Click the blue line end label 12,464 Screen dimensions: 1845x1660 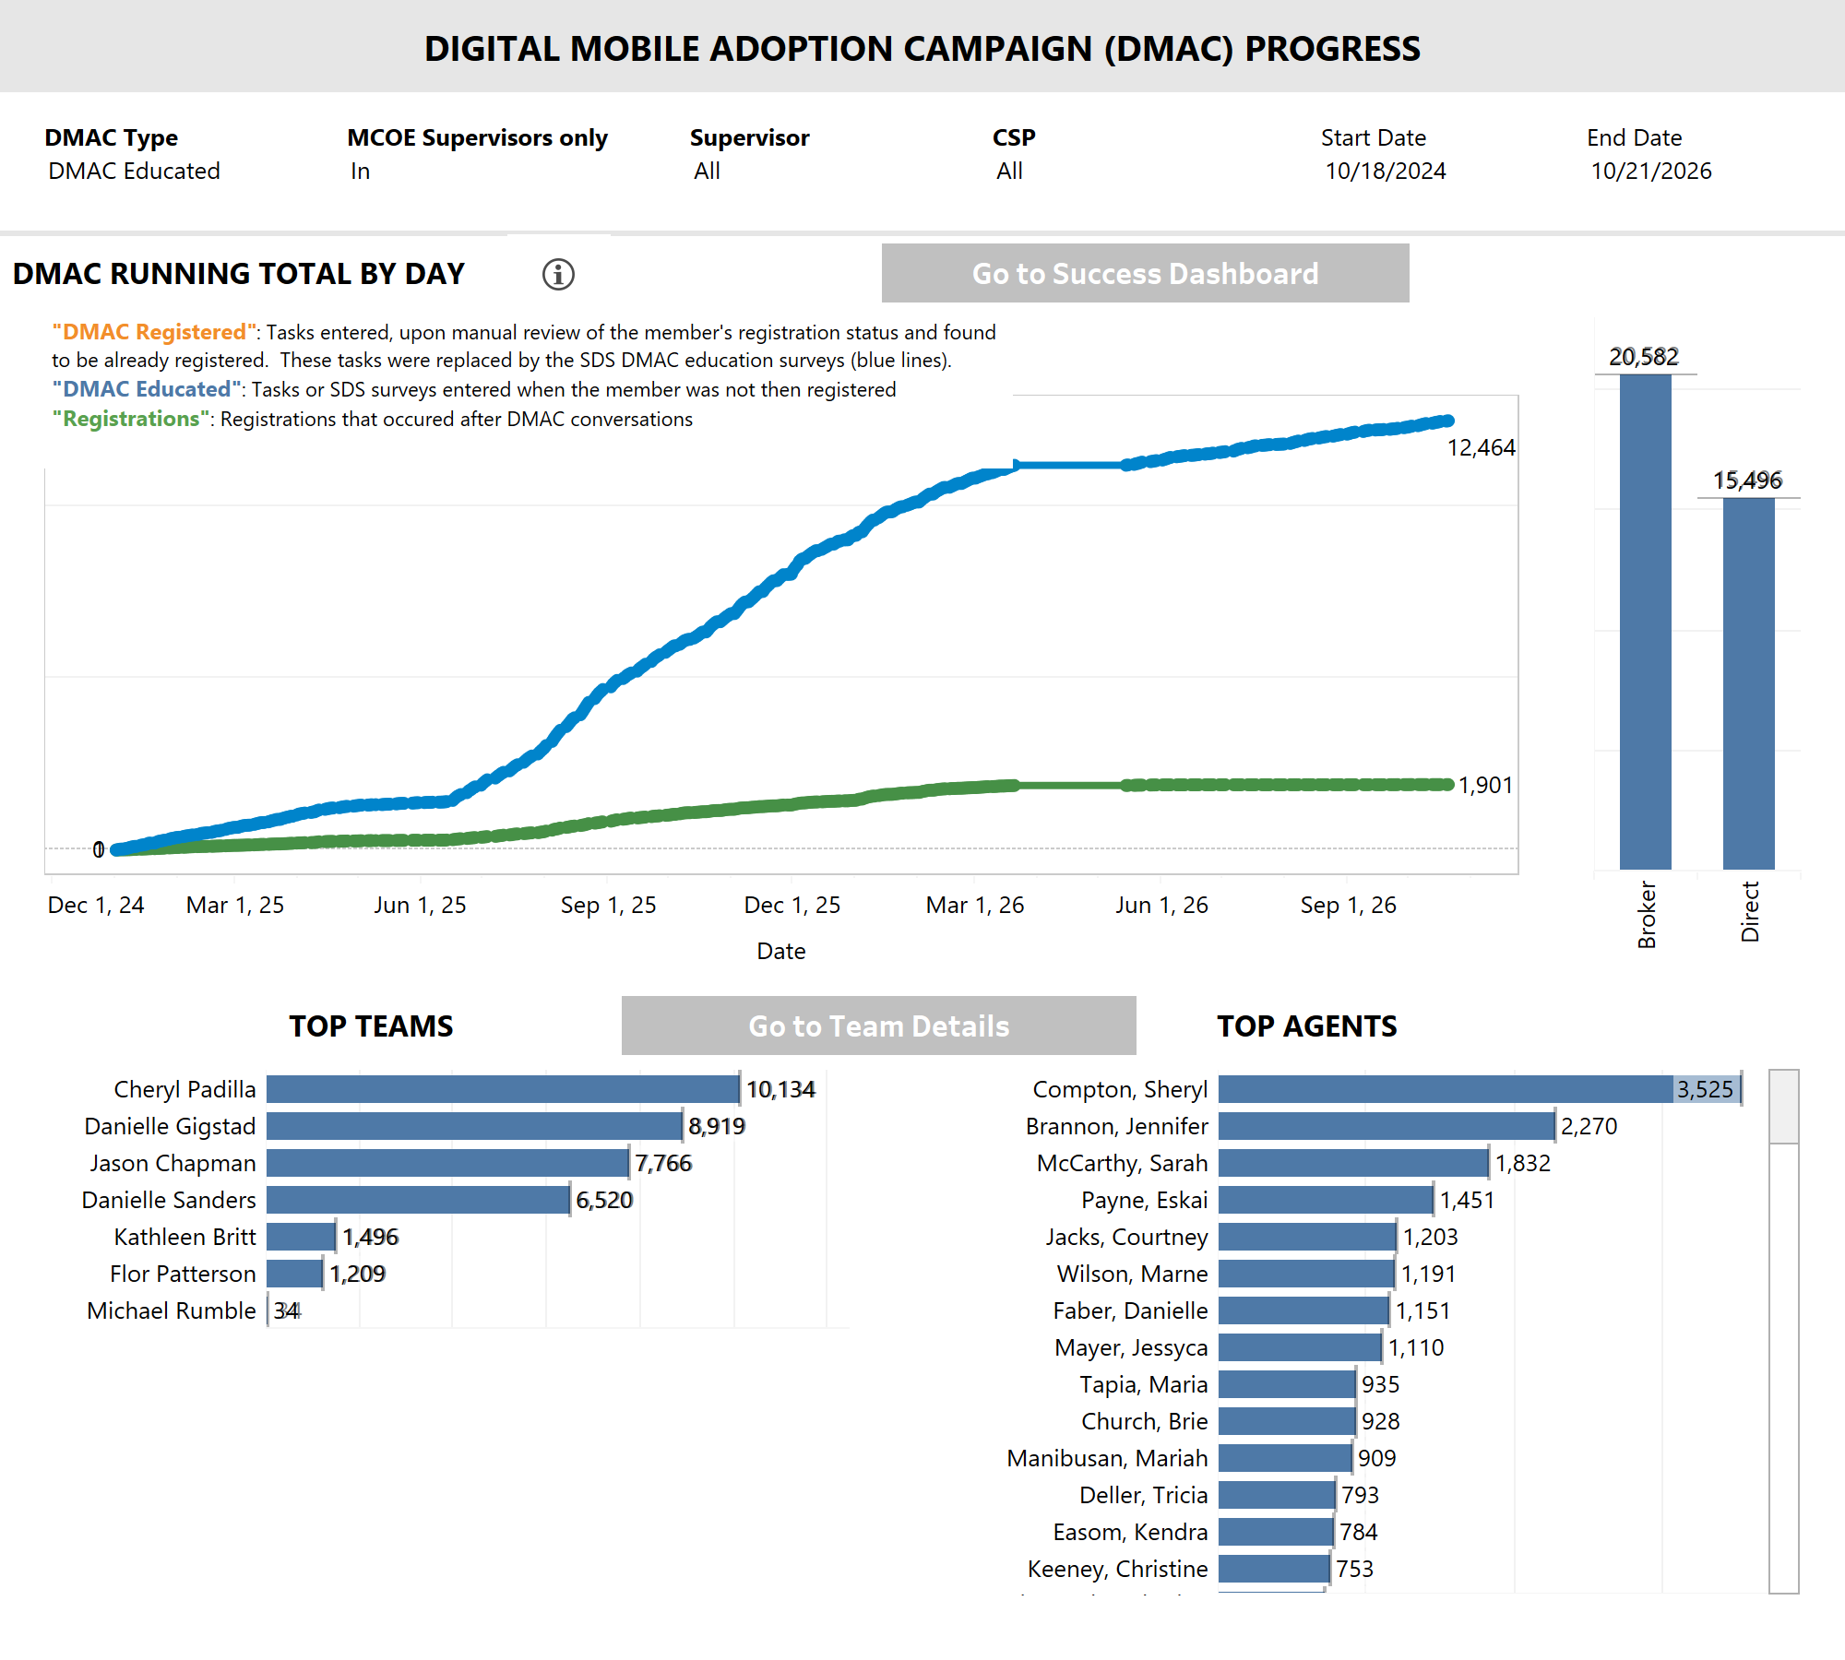pos(1482,448)
